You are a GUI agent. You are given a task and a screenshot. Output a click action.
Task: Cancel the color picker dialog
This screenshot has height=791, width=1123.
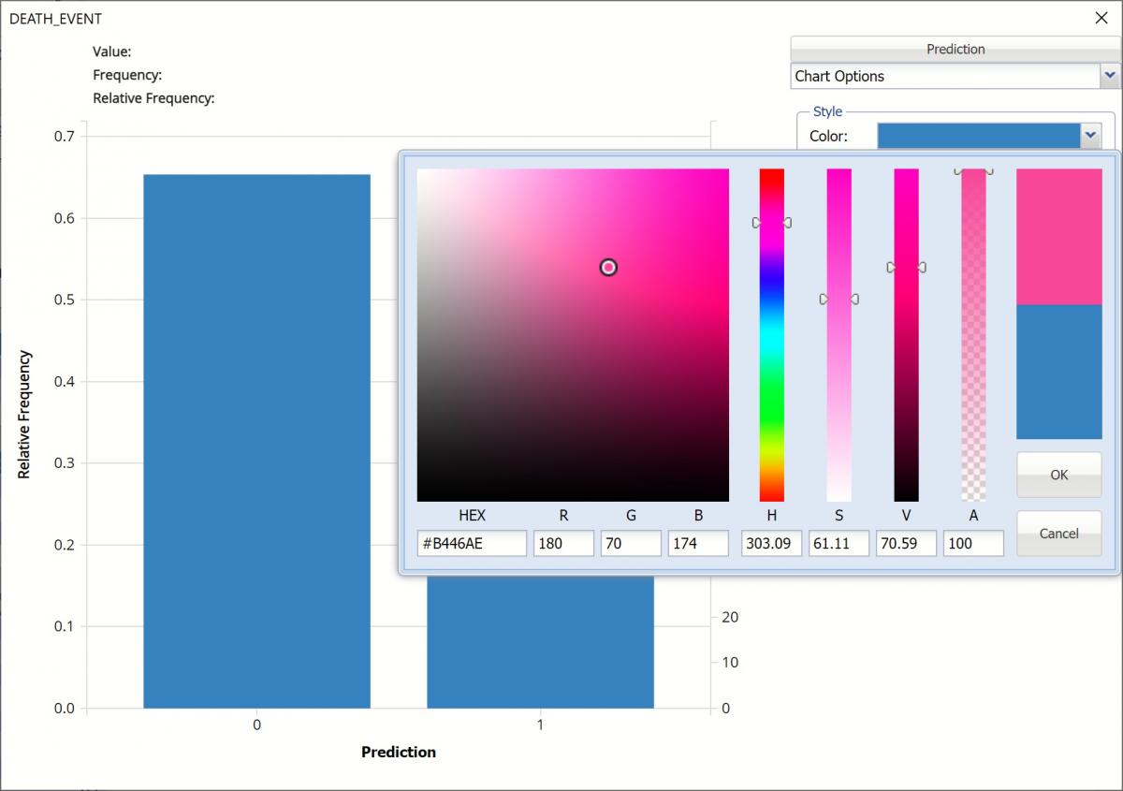pyautogui.click(x=1058, y=534)
